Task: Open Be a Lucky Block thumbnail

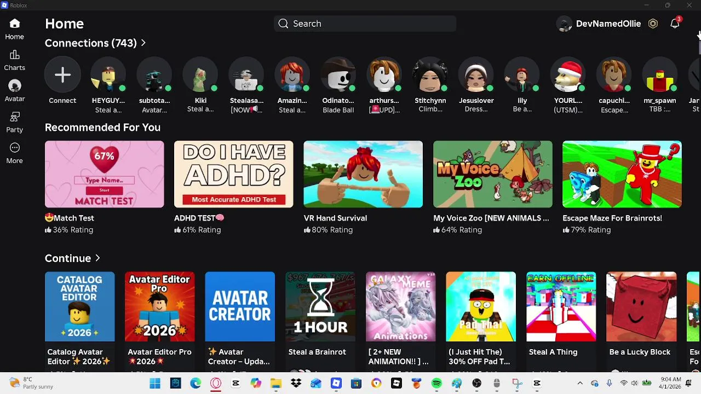Action: 641,306
